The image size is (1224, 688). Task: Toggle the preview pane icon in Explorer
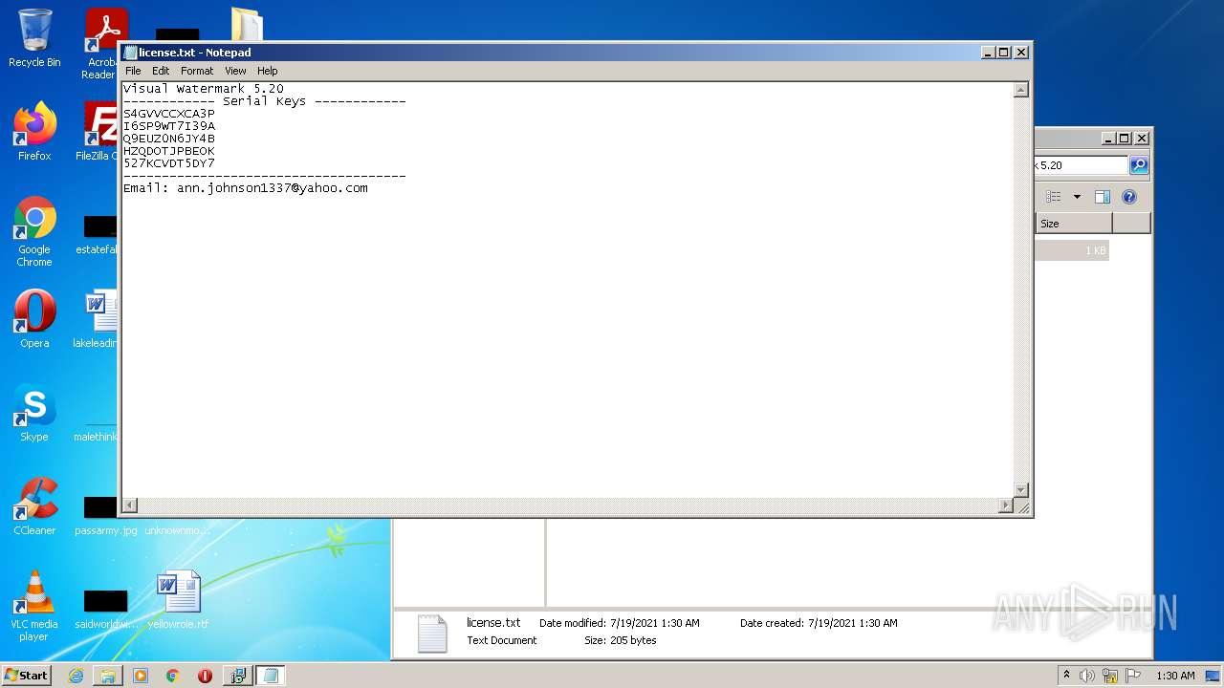click(x=1103, y=197)
